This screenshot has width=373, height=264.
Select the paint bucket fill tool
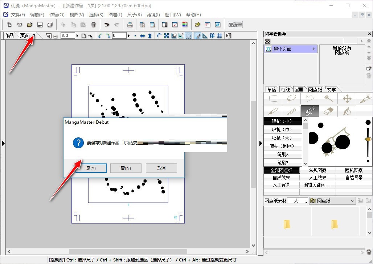[x=347, y=111]
